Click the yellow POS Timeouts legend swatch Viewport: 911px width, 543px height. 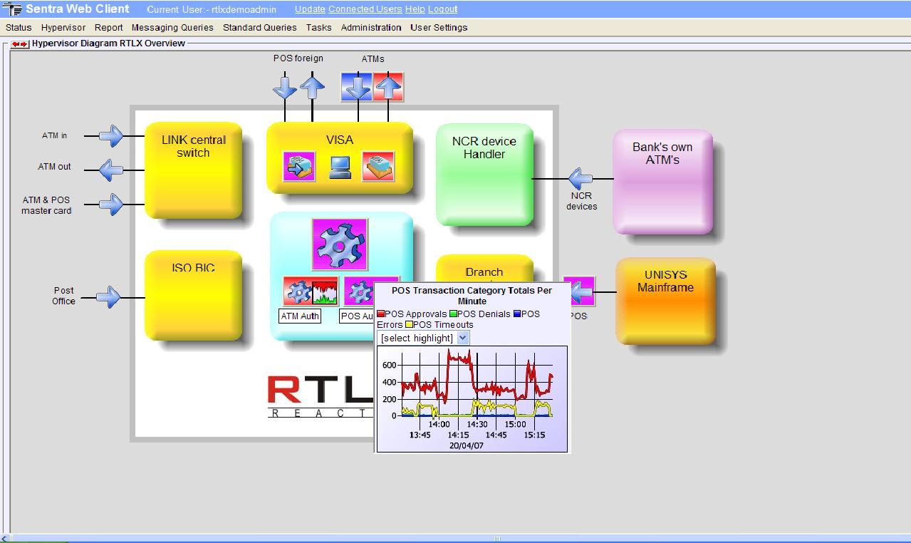pos(410,324)
